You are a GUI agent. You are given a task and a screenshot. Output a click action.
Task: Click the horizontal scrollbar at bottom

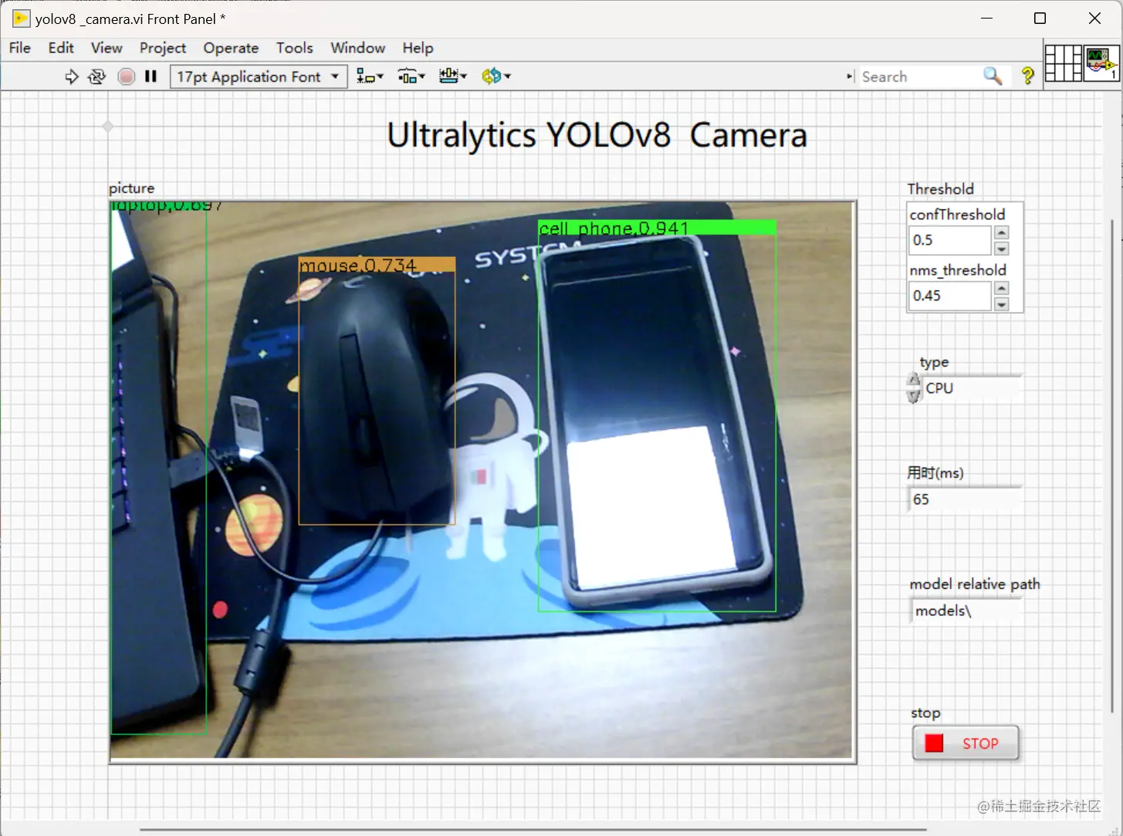pos(533,830)
